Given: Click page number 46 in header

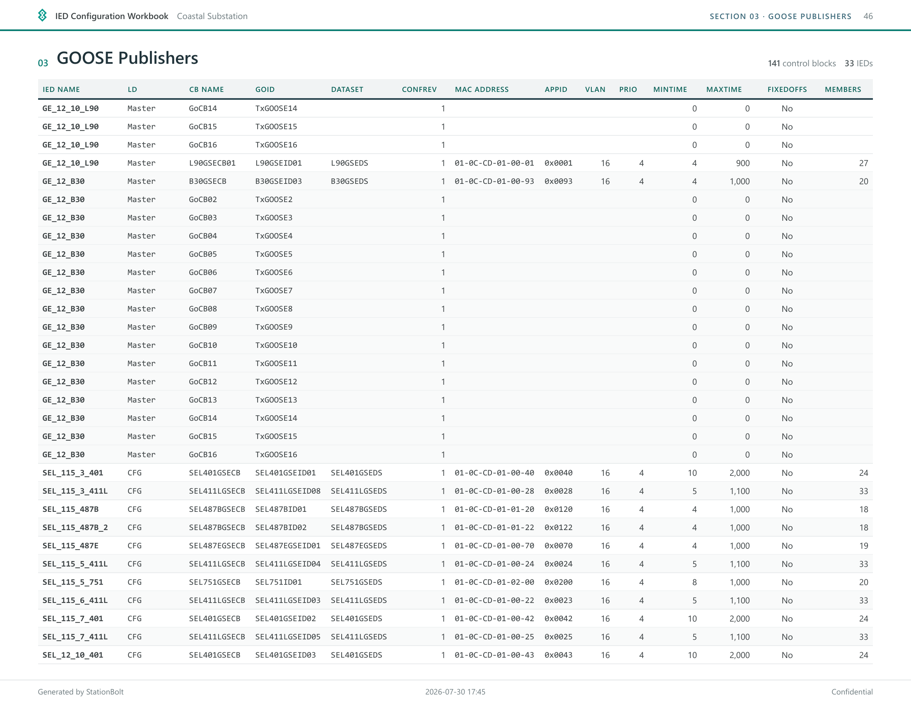Looking at the screenshot, I should click(x=868, y=16).
